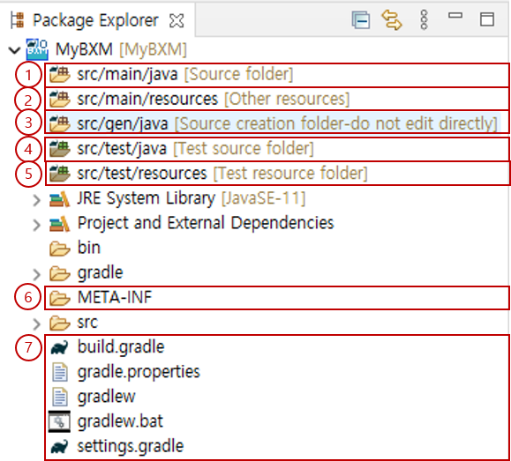
Task: Click the src/main/java source folder icon
Action: 59,74
